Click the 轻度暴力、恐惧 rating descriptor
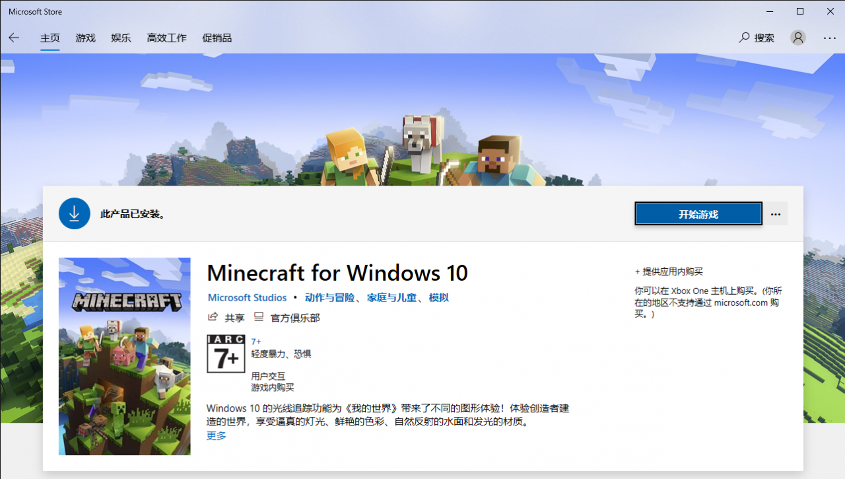 point(281,354)
